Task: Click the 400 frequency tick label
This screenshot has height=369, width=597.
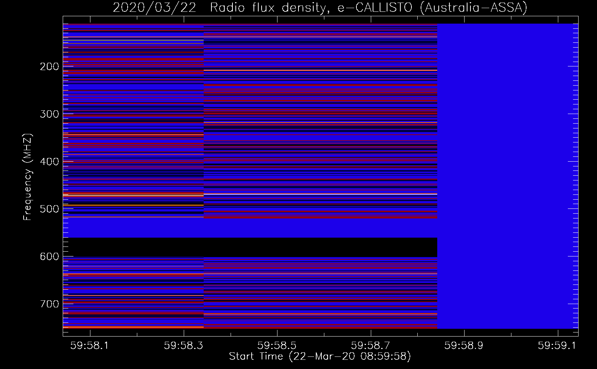Action: click(49, 162)
